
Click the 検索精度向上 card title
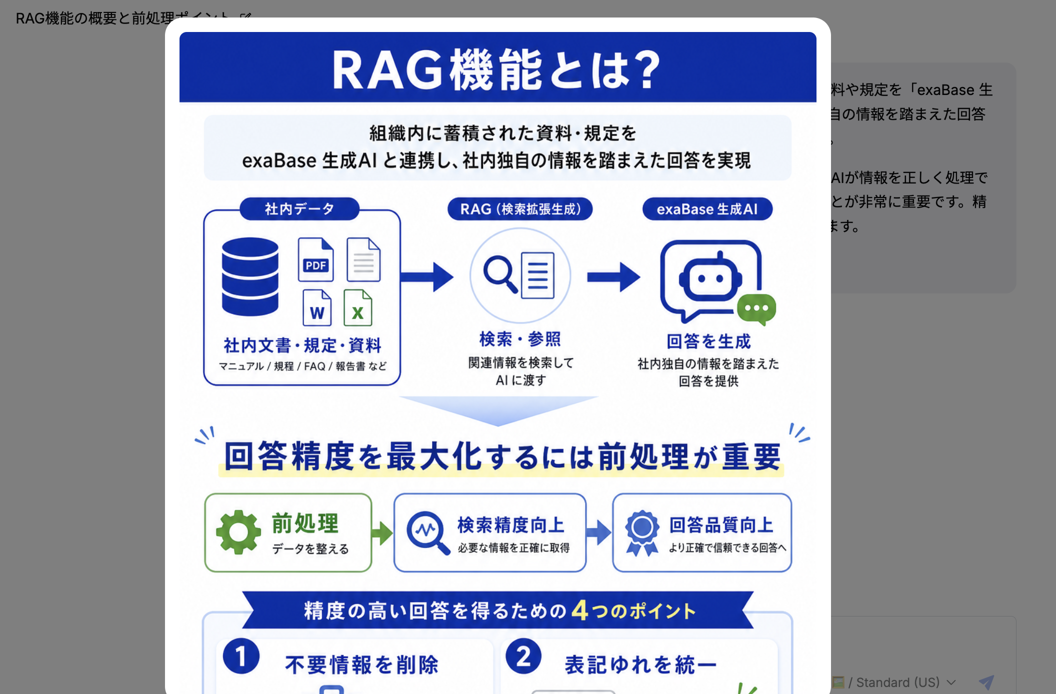511,525
